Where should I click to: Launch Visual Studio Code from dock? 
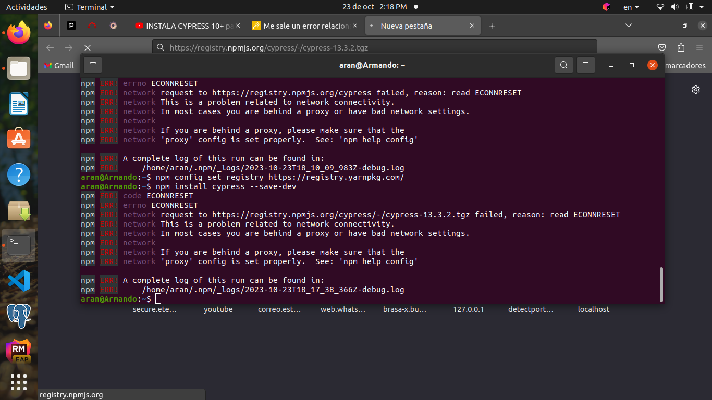pos(19,281)
